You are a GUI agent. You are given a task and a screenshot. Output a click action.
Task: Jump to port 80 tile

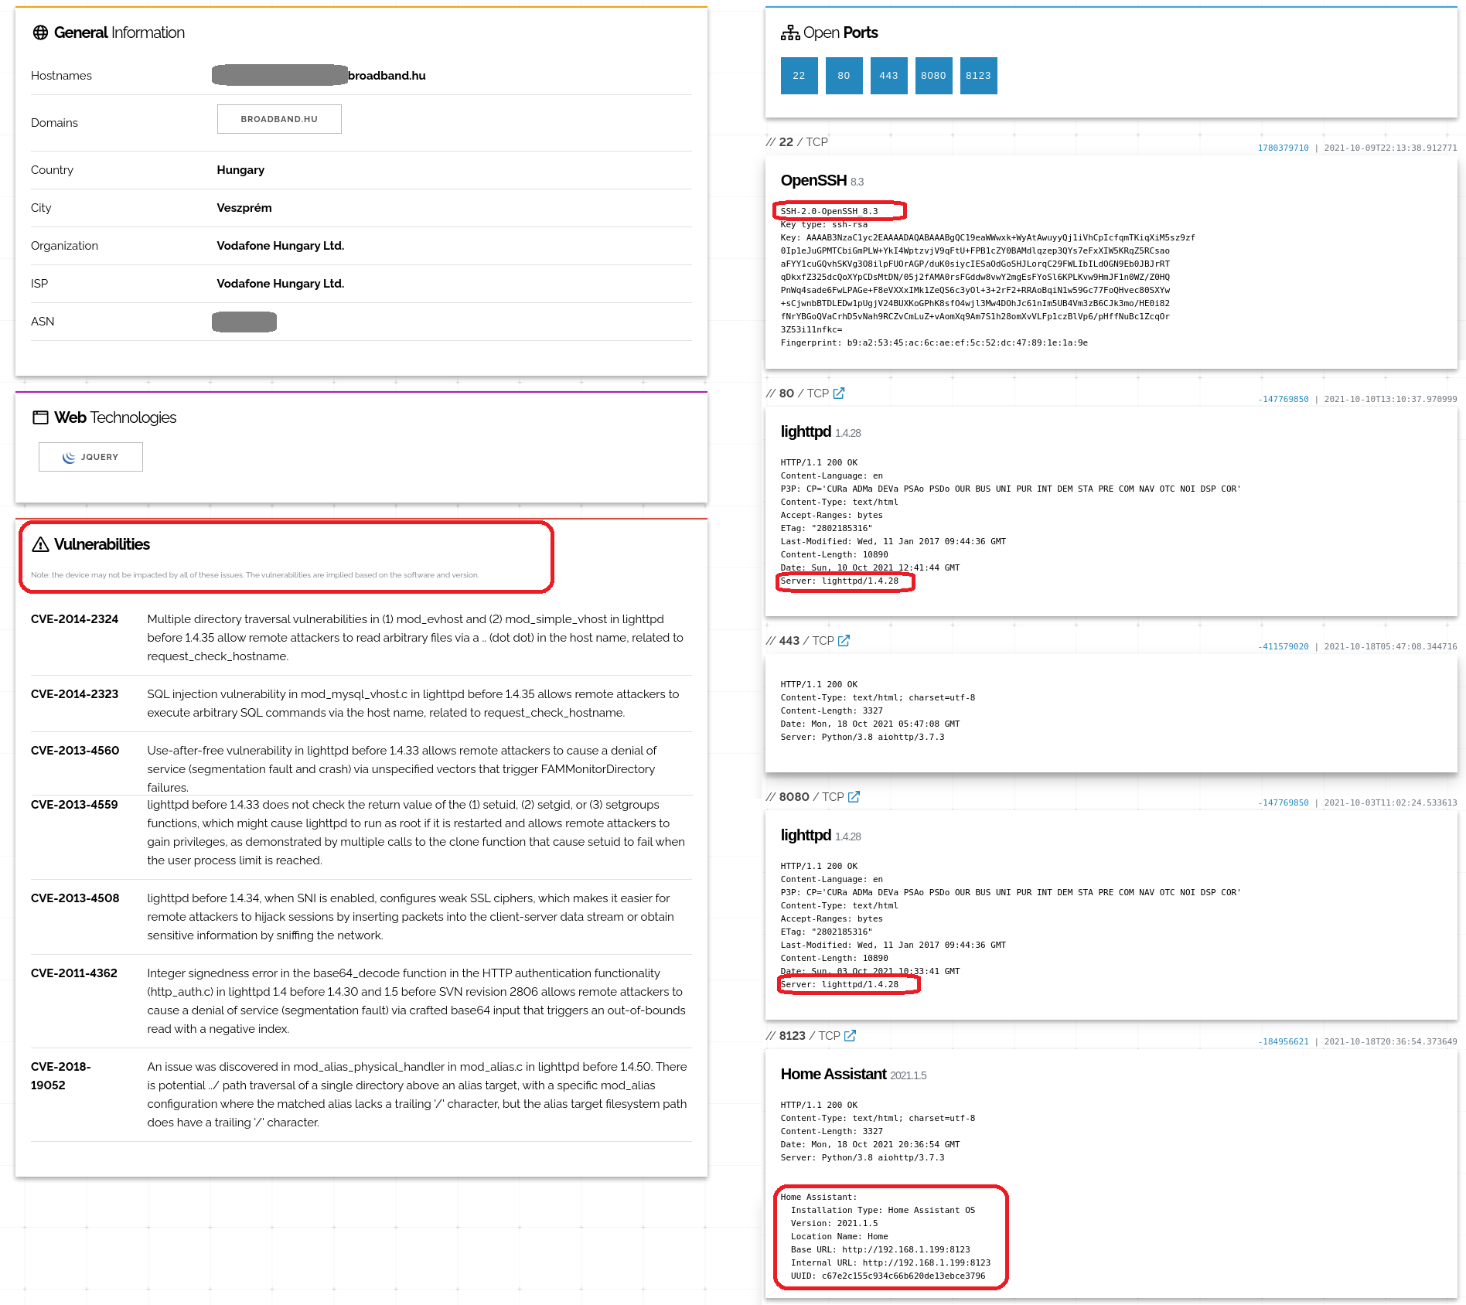(844, 76)
